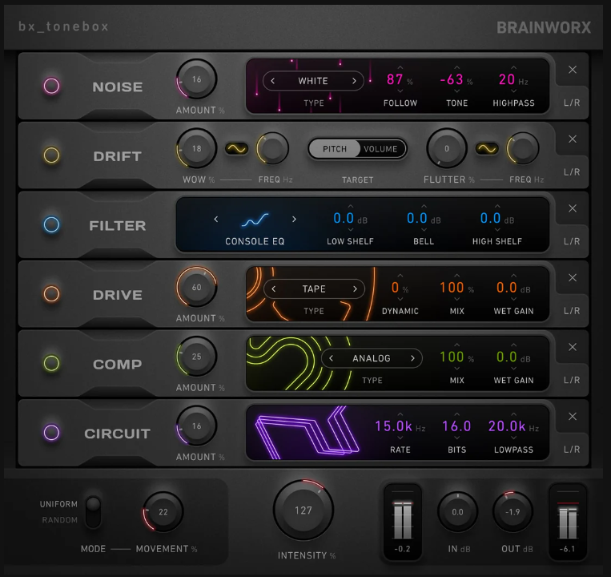611x577 pixels.
Task: Click the input level meter reading -0.2
Action: 403,522
